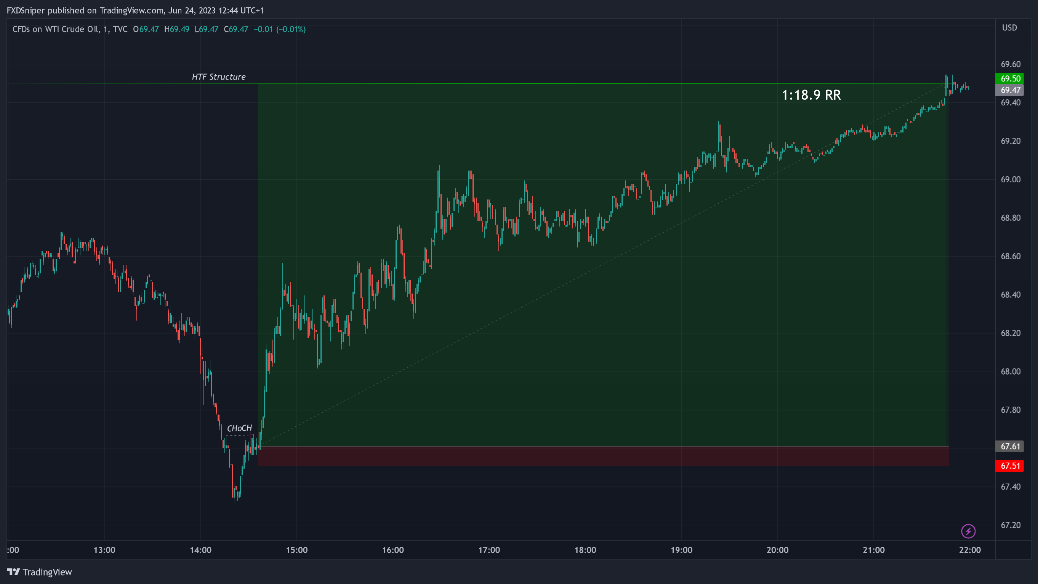Screen dimensions: 1038x584
Task: Select the CHoCH annotation label
Action: click(239, 428)
